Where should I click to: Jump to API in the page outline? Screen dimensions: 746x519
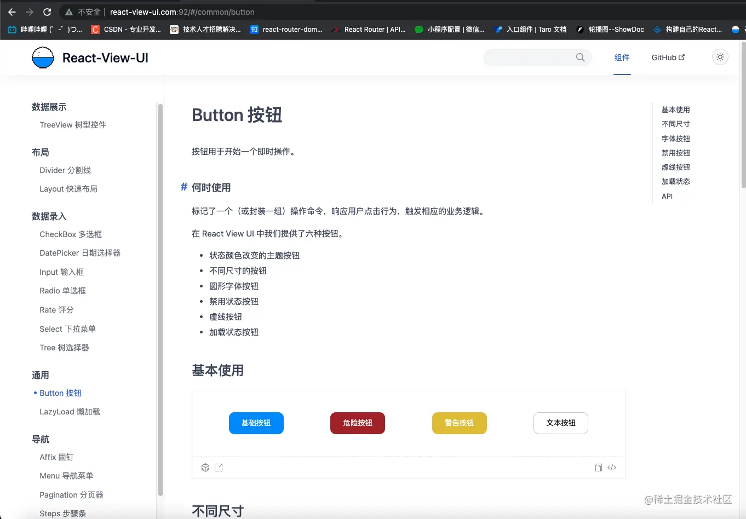coord(667,196)
